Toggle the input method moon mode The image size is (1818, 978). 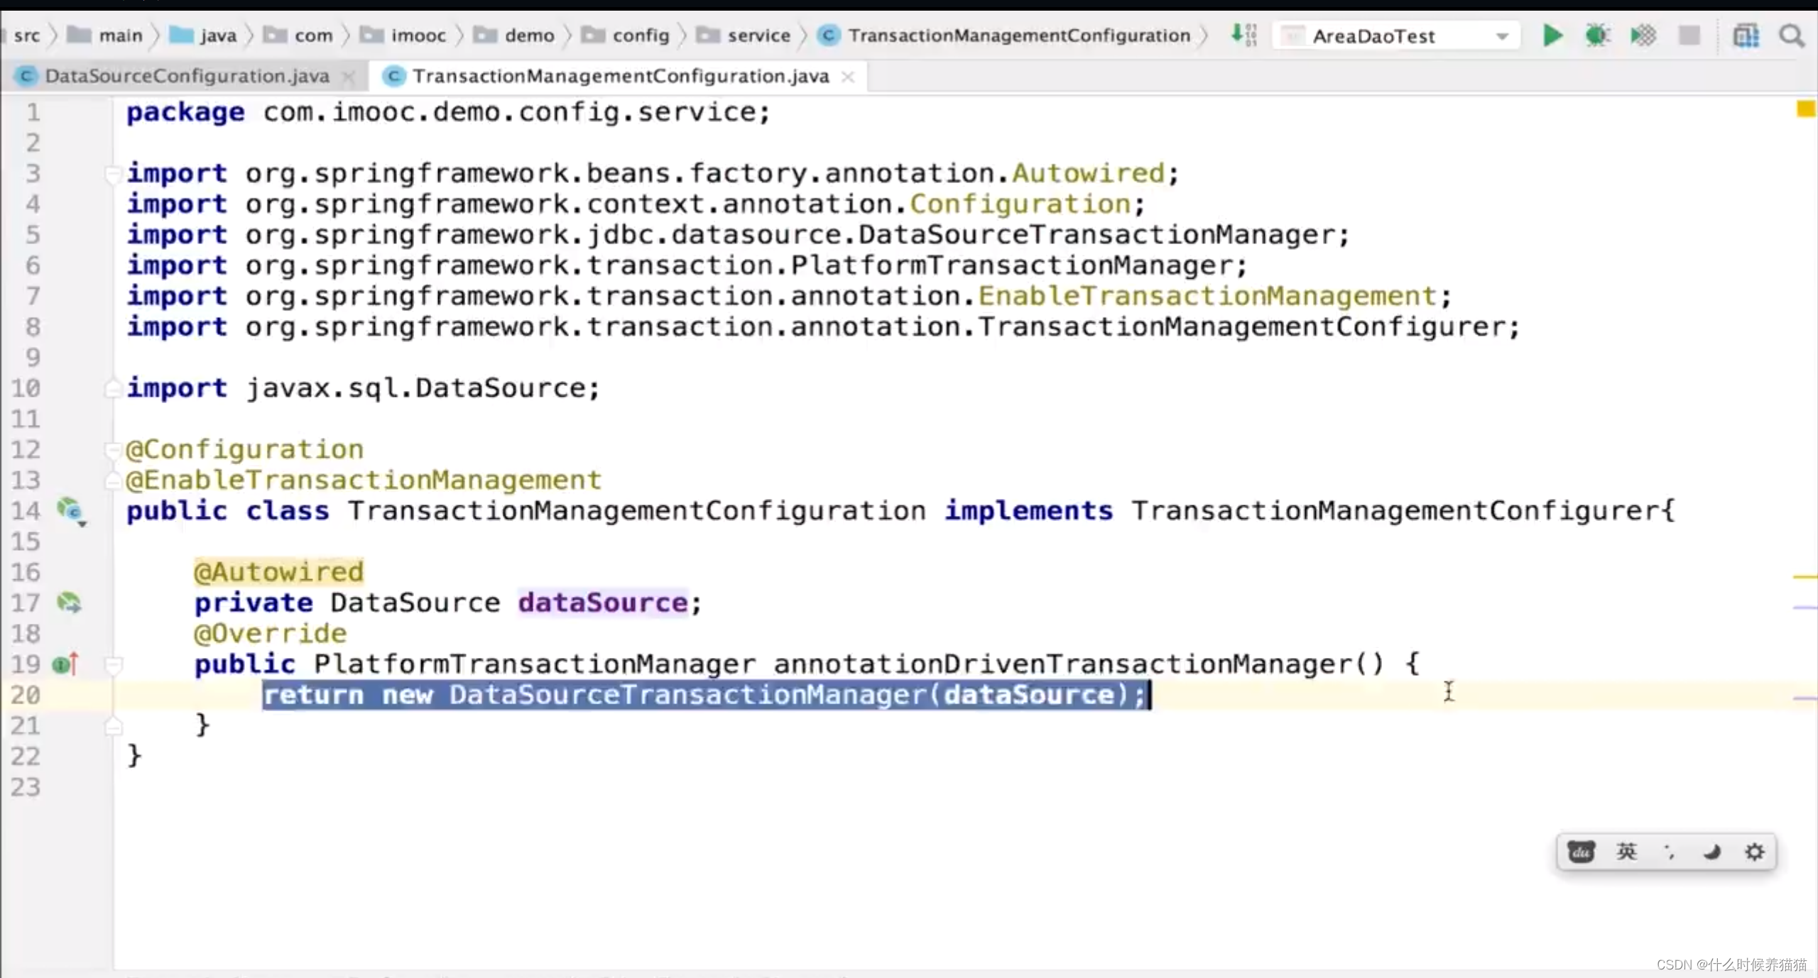[x=1711, y=852]
